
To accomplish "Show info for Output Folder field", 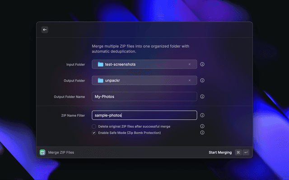I will [202, 81].
